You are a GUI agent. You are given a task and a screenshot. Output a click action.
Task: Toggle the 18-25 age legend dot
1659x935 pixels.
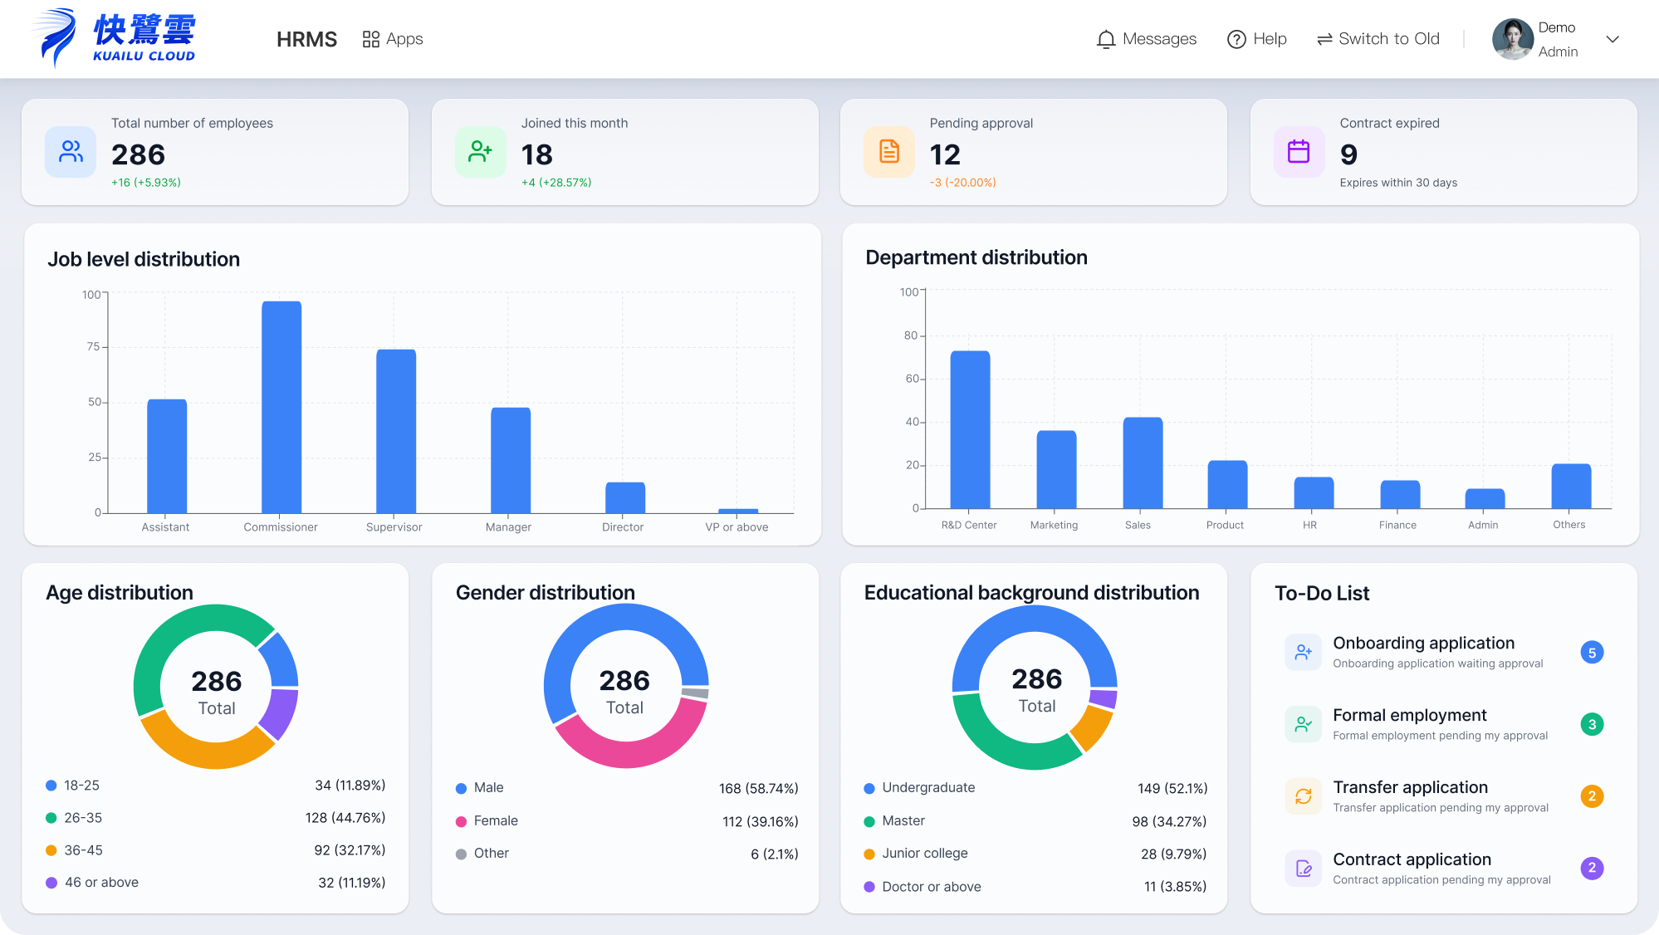(x=51, y=786)
